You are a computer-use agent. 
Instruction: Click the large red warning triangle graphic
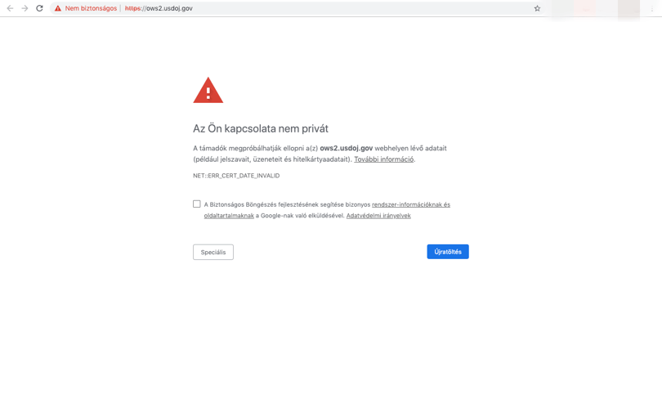tap(208, 90)
